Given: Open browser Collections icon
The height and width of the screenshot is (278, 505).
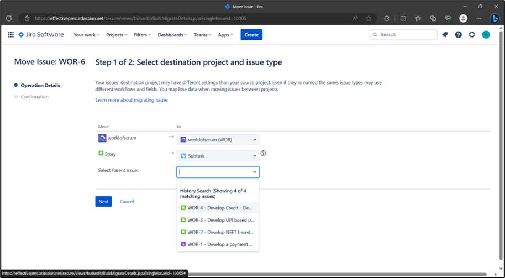Looking at the screenshot, I should (433, 18).
